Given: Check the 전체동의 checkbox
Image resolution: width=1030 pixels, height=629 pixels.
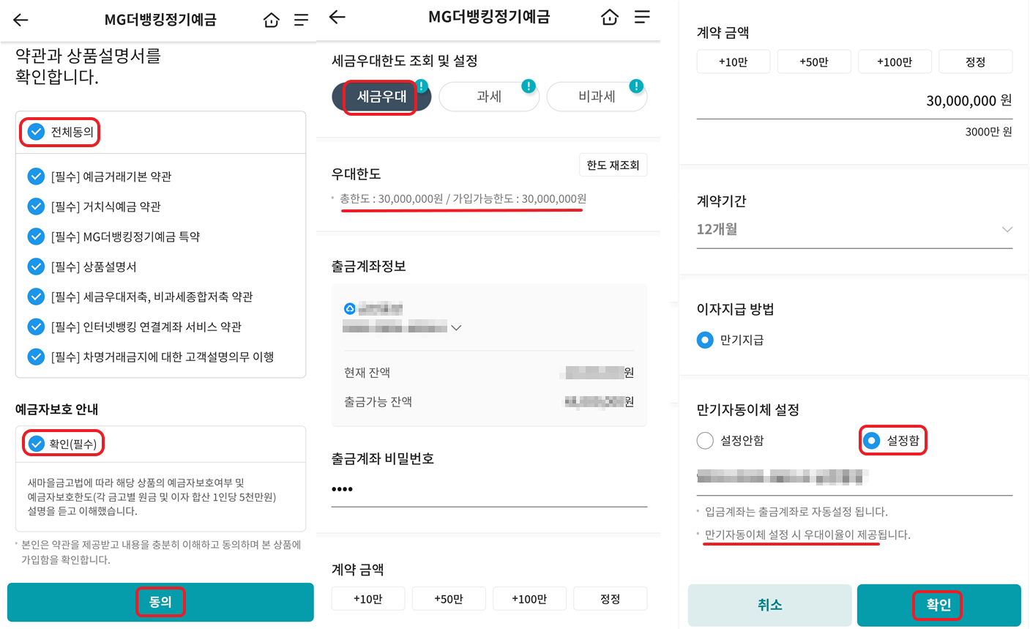Looking at the screenshot, I should (36, 132).
